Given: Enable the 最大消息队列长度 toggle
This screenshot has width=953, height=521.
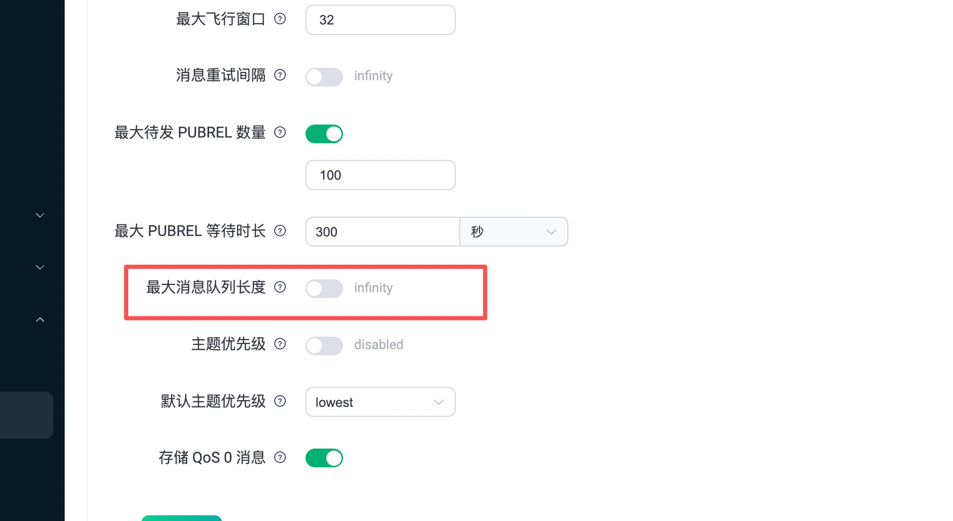Looking at the screenshot, I should pos(324,289).
